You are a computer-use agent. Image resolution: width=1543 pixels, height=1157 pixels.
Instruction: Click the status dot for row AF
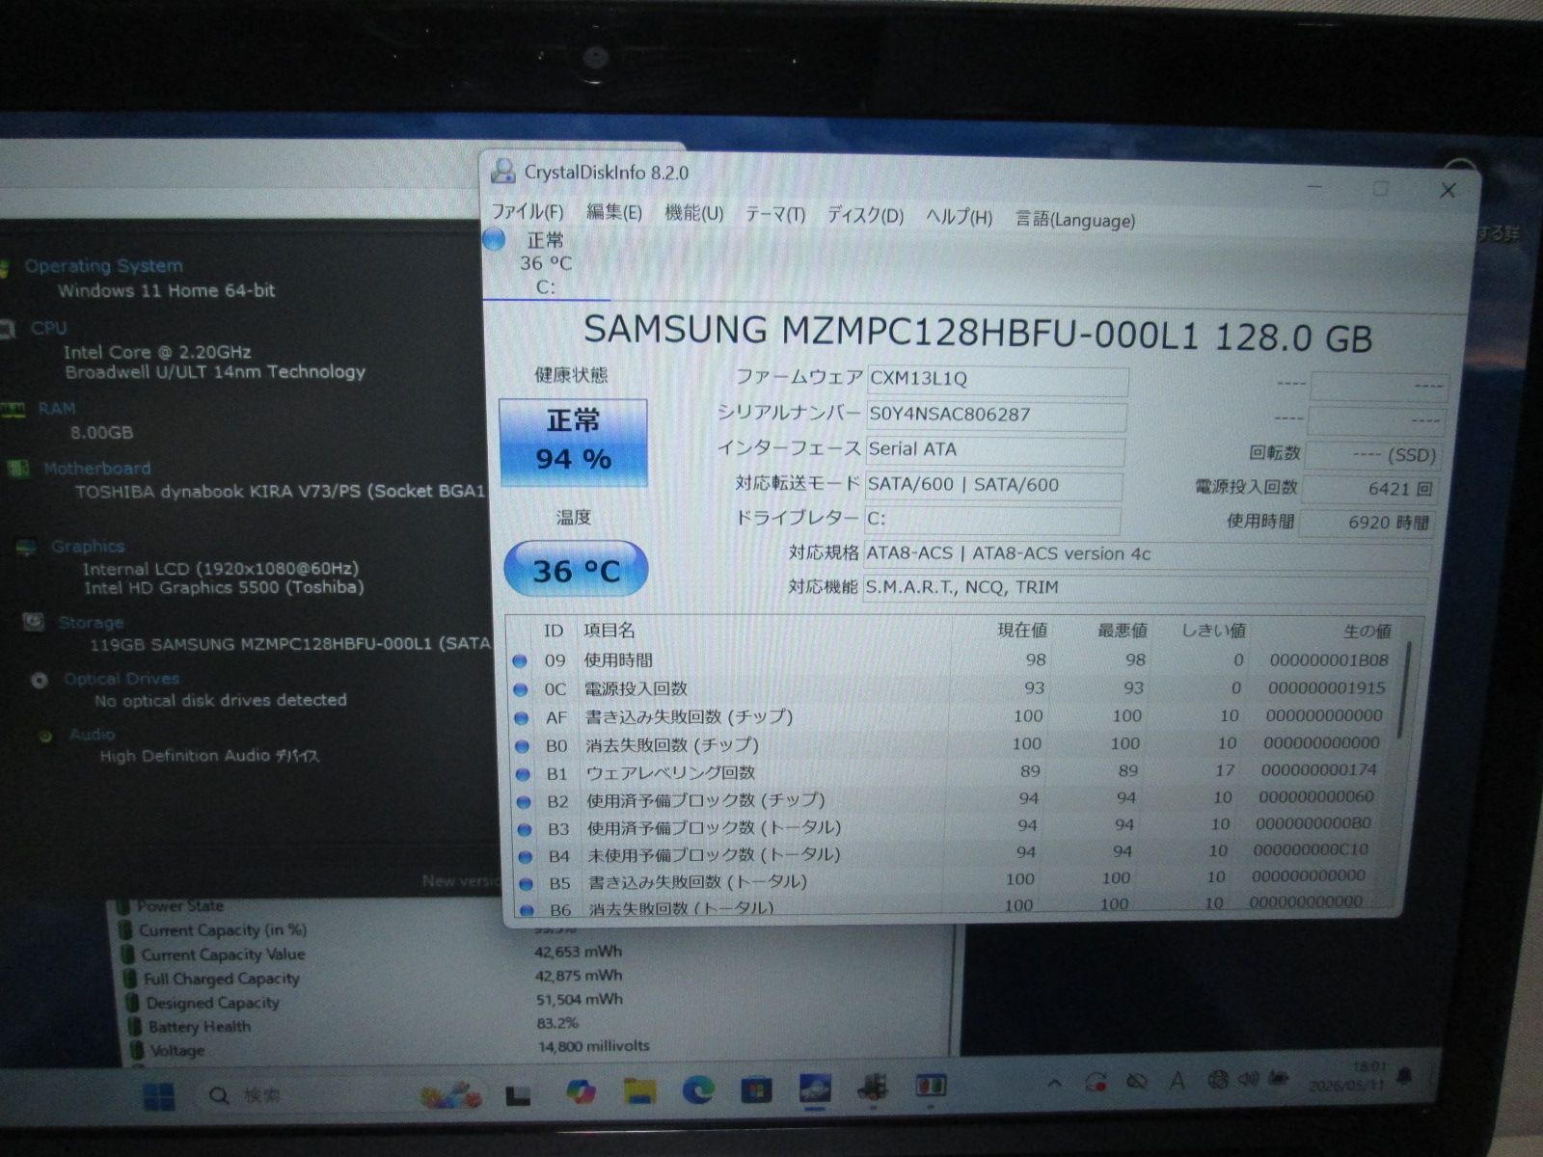pos(522,718)
